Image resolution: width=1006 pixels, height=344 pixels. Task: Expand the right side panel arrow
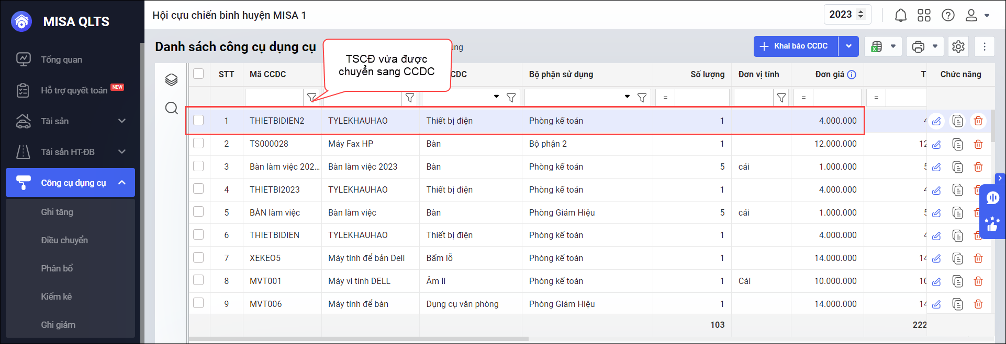click(x=1000, y=179)
